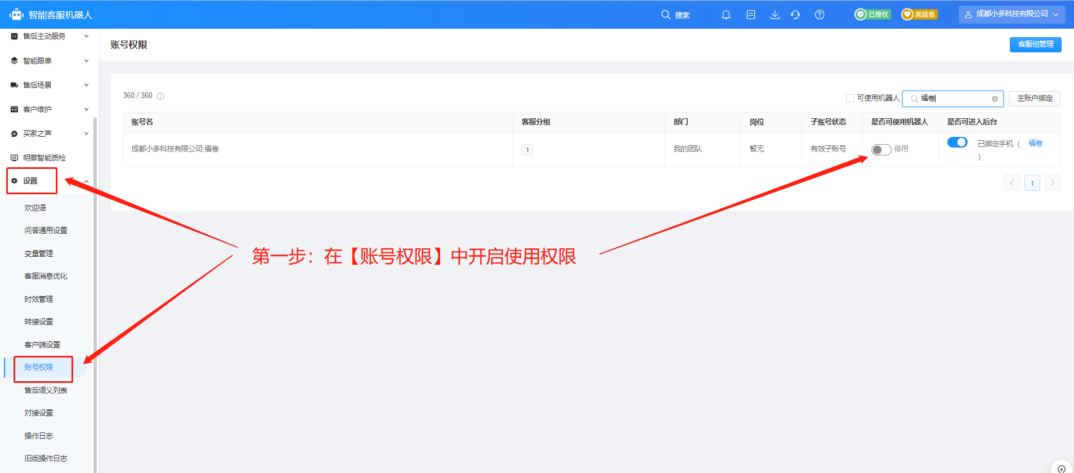
Task: Select page 1 in pagination
Action: coord(1032,182)
